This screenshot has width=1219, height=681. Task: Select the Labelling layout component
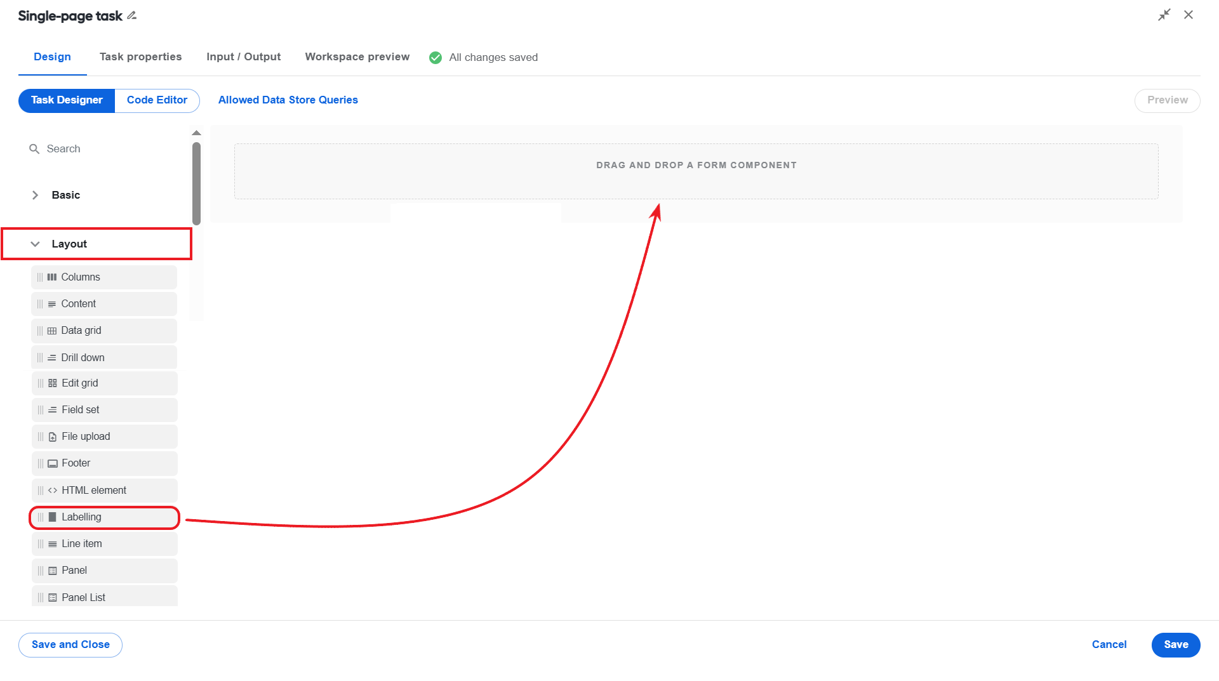point(104,517)
